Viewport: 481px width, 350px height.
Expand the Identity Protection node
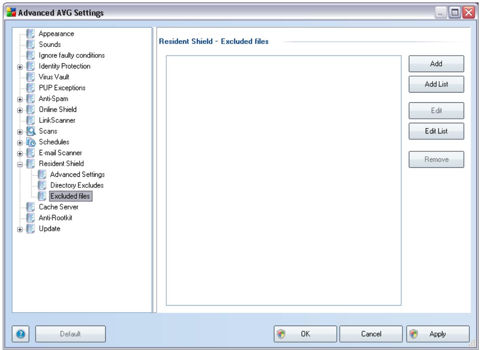point(19,66)
